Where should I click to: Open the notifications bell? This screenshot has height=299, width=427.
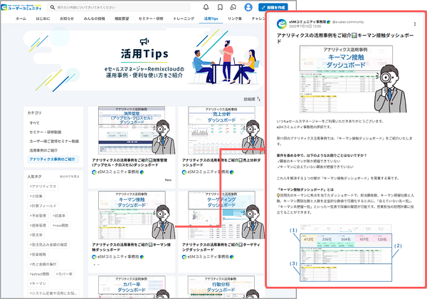[206, 7]
